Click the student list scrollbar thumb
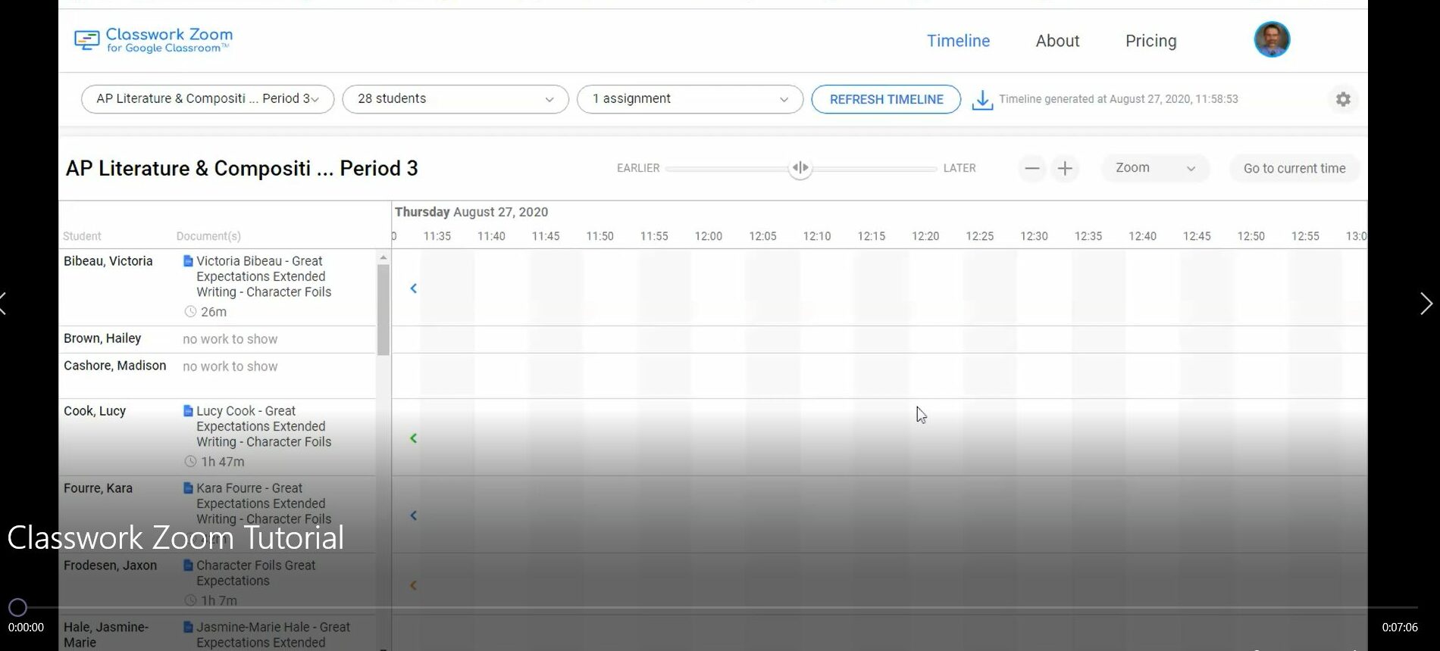This screenshot has width=1440, height=651. click(383, 310)
